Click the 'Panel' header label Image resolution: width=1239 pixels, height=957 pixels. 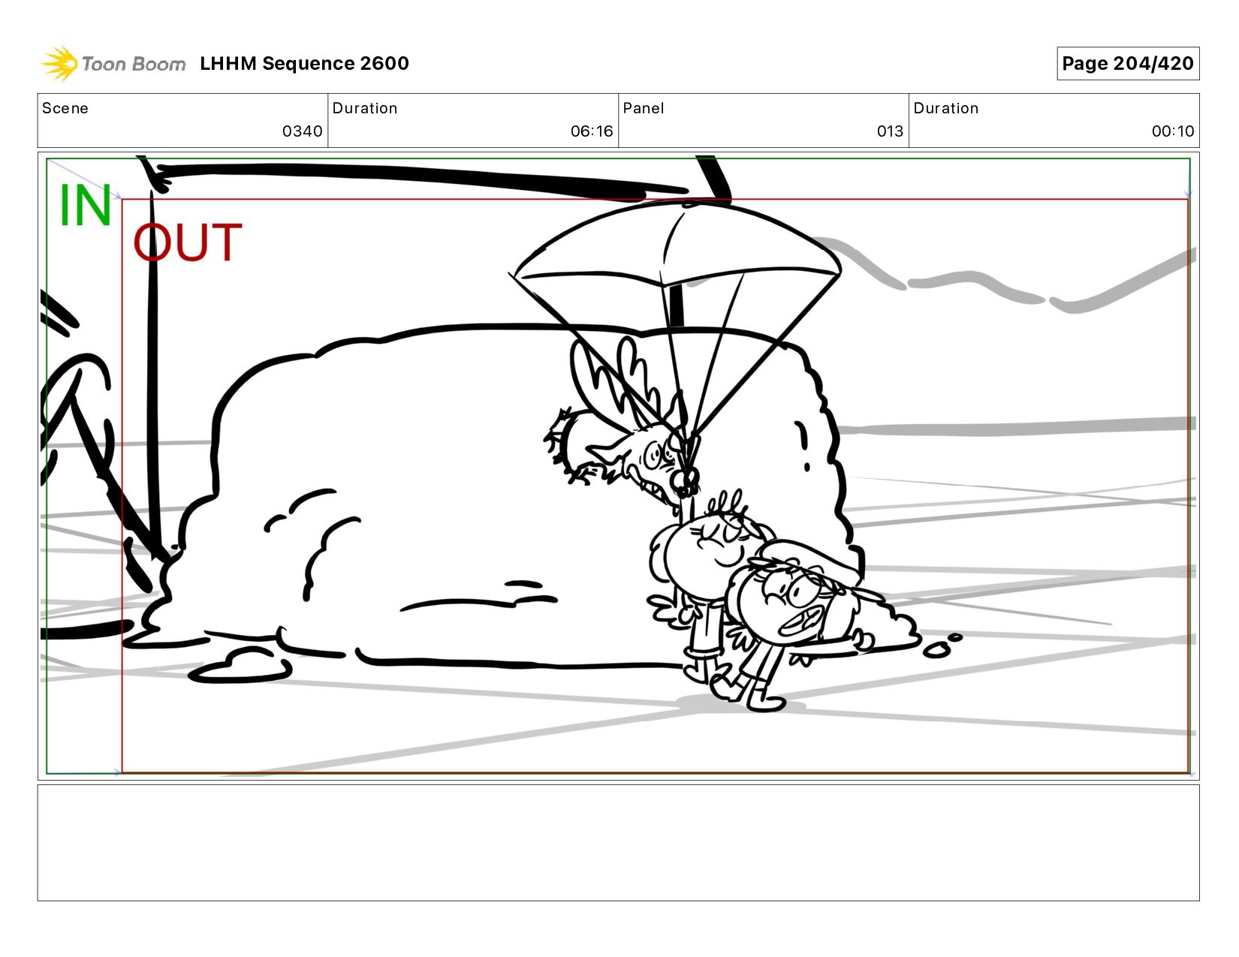(644, 108)
